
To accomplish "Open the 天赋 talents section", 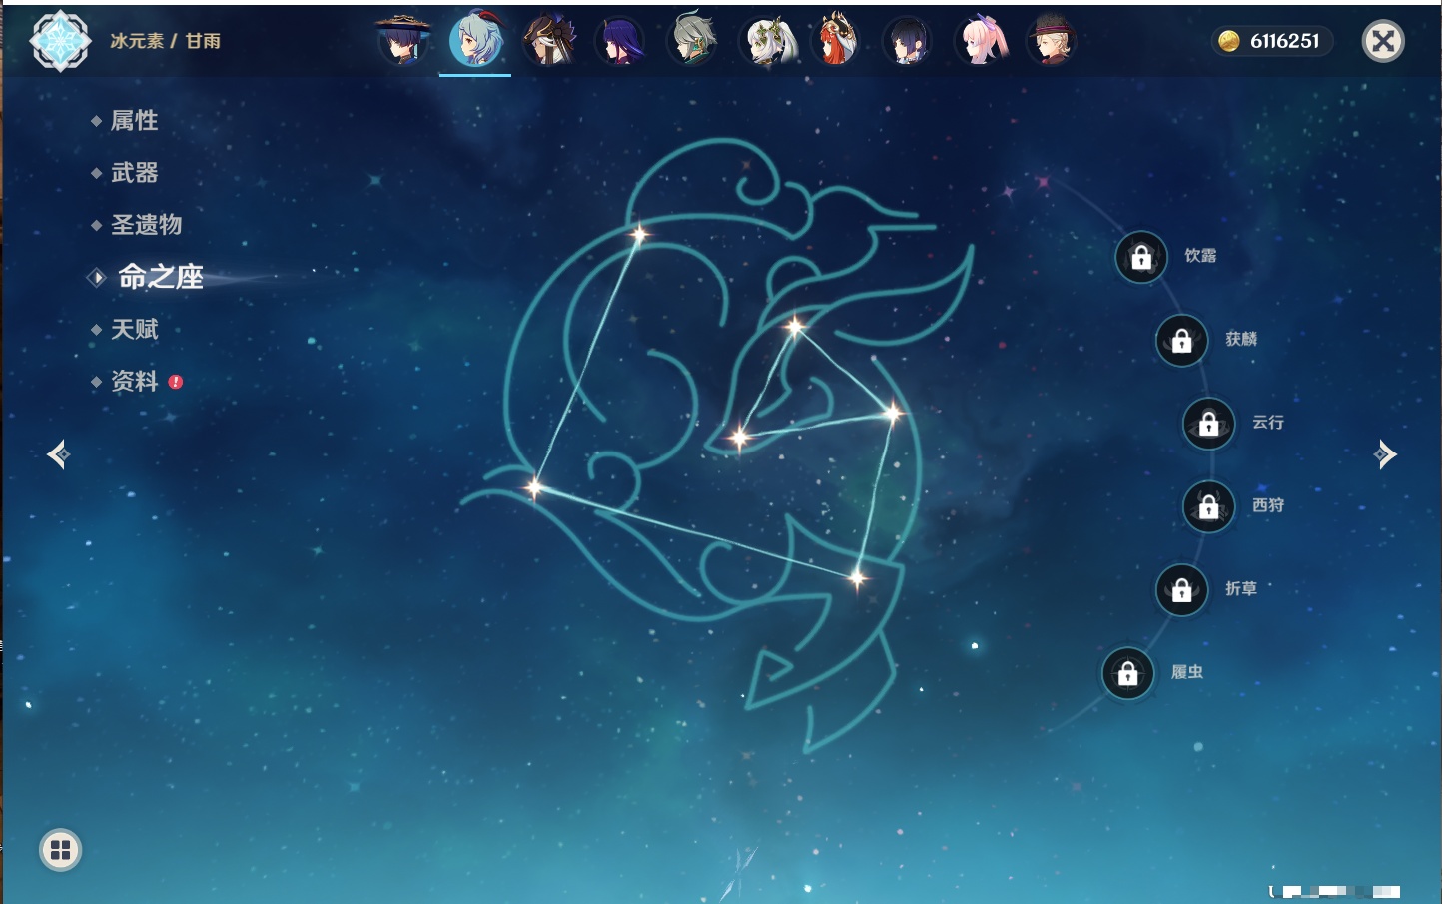I will (x=134, y=330).
